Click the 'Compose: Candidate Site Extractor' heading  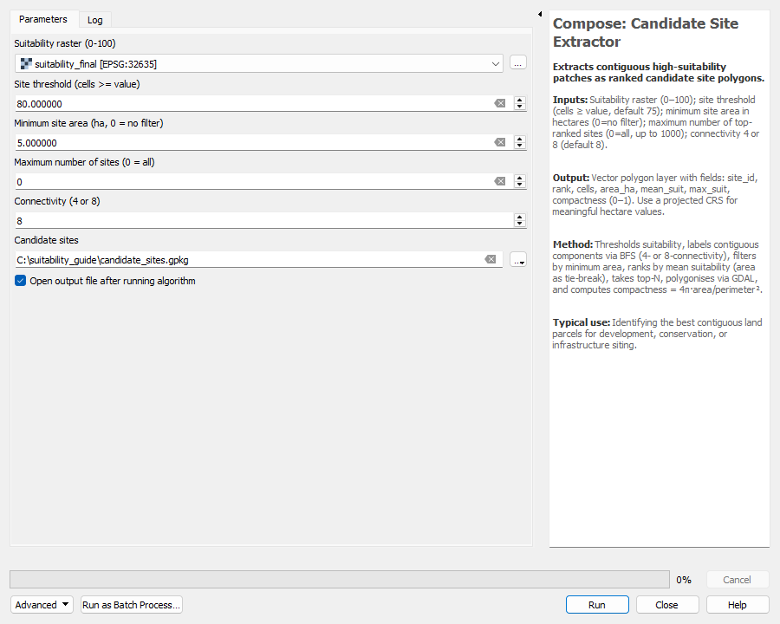click(645, 32)
